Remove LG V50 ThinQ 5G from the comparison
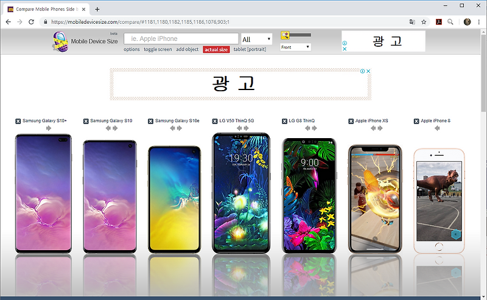Viewport: 487px width, 300px height. point(215,121)
